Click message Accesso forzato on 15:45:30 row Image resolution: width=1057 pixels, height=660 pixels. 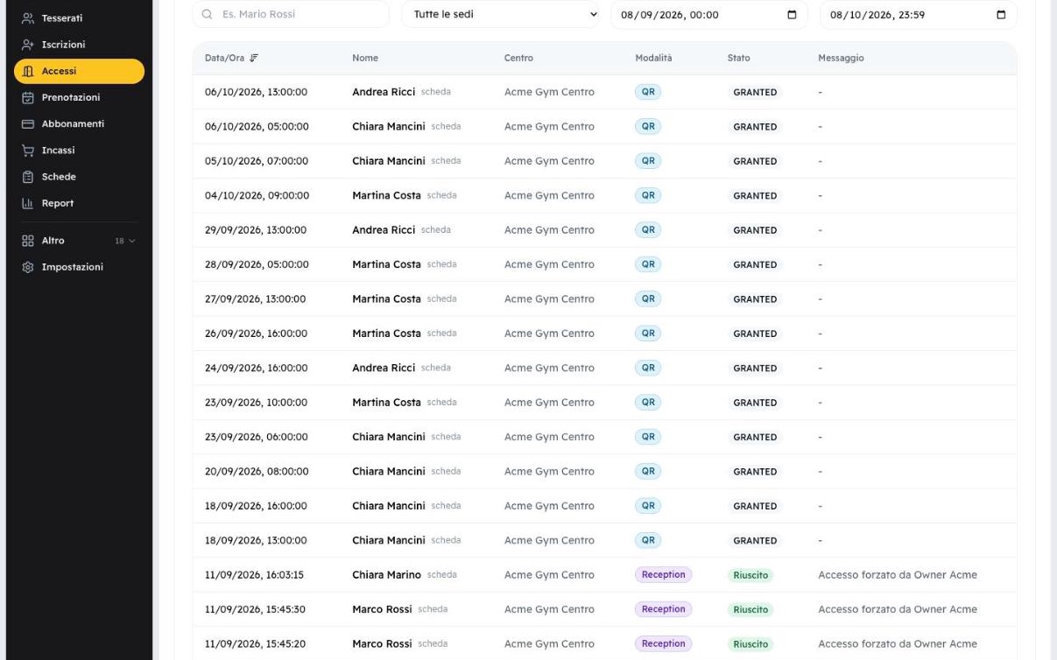pyautogui.click(x=897, y=610)
